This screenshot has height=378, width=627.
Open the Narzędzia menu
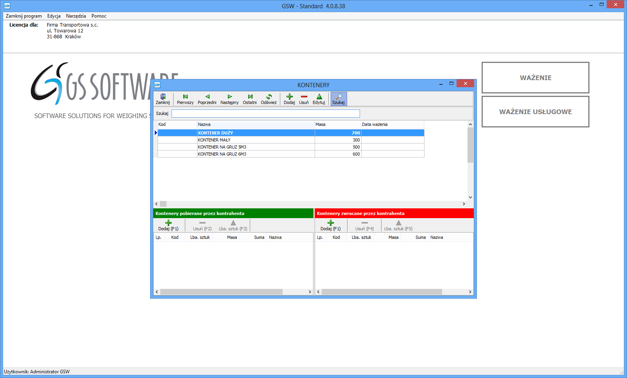coord(76,16)
